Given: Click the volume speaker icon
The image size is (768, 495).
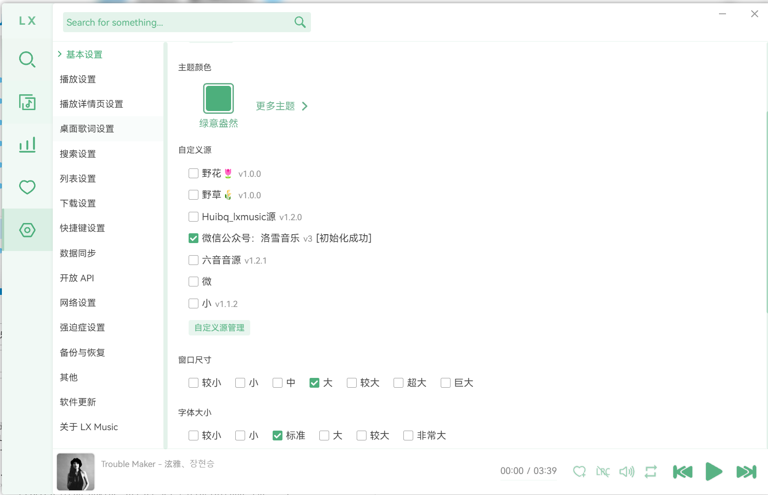Looking at the screenshot, I should coord(627,472).
